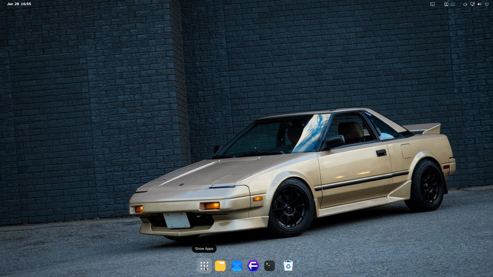The image size is (493, 277).
Task: Launch the purple Floorp browser icon
Action: [x=253, y=266]
